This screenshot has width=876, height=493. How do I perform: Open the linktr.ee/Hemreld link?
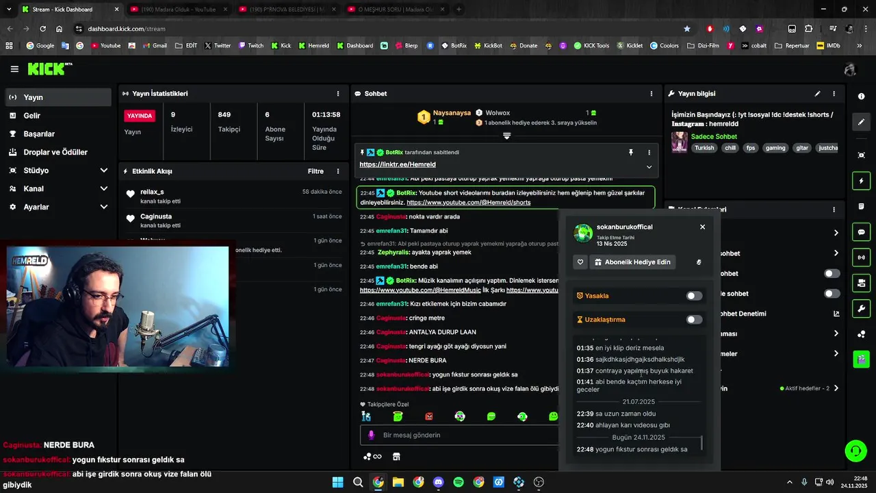(x=398, y=164)
